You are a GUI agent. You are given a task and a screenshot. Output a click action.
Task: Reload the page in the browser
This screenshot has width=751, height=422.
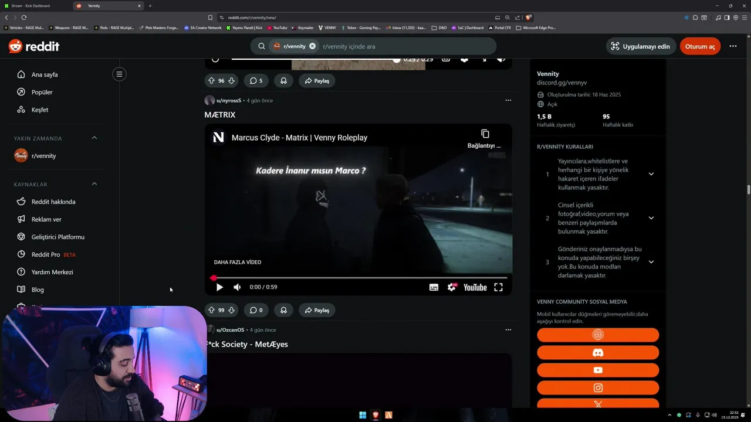coord(24,18)
